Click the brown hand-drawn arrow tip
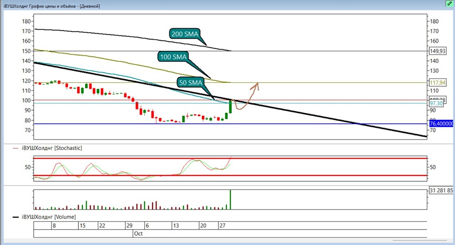 (257, 84)
